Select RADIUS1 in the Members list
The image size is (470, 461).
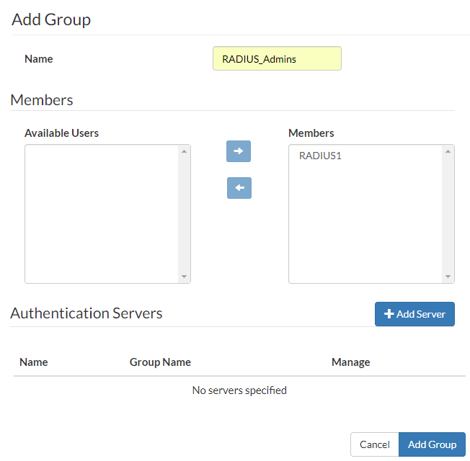tap(320, 156)
